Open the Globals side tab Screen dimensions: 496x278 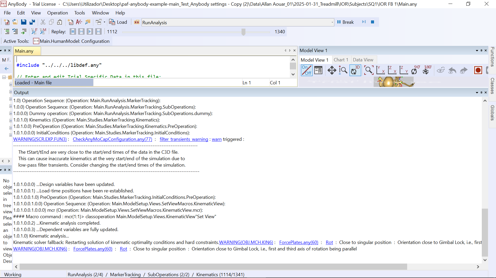[492, 113]
